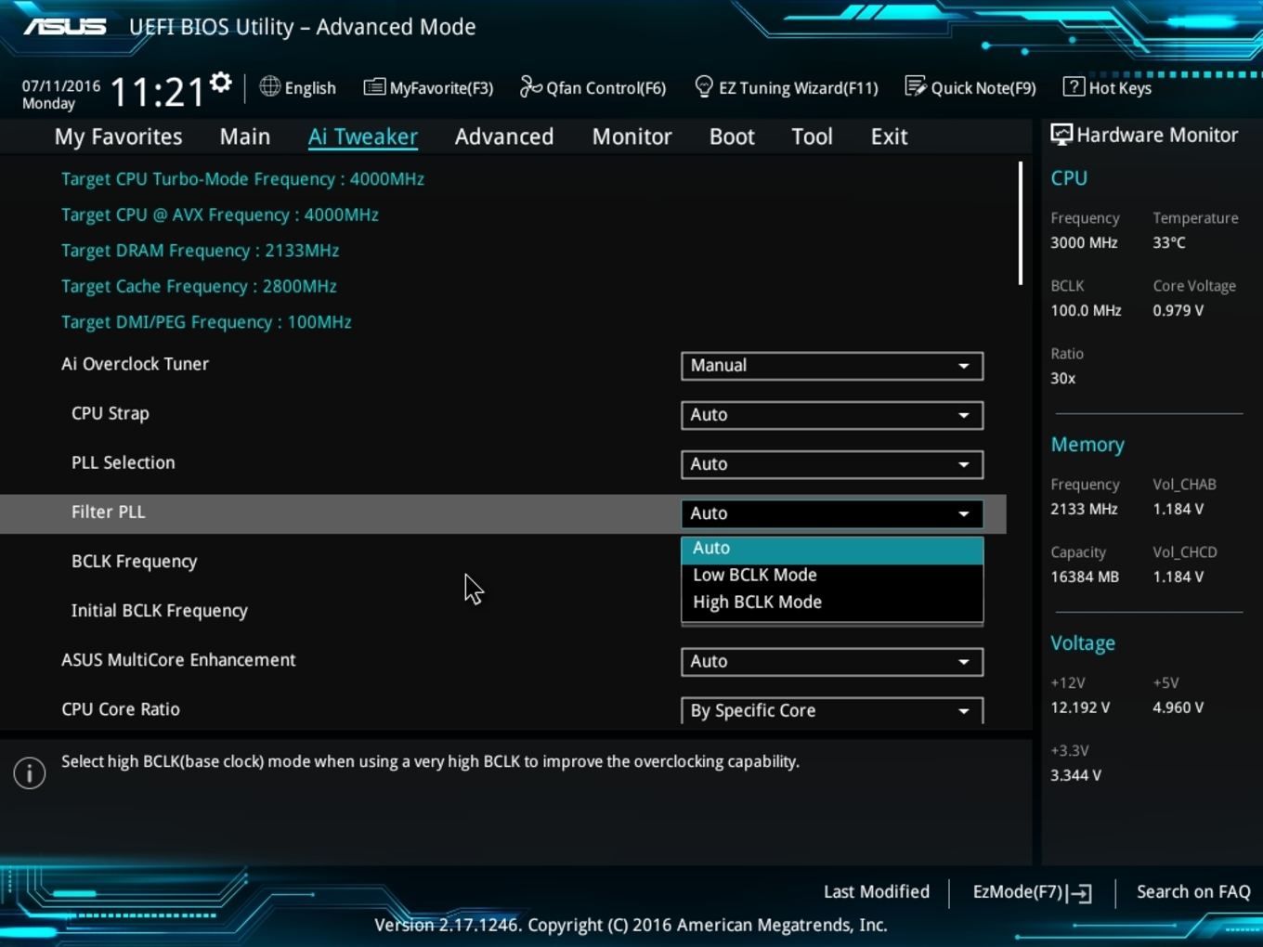Switch to the Boot tab
Screen dimensions: 1263x947
coord(732,136)
